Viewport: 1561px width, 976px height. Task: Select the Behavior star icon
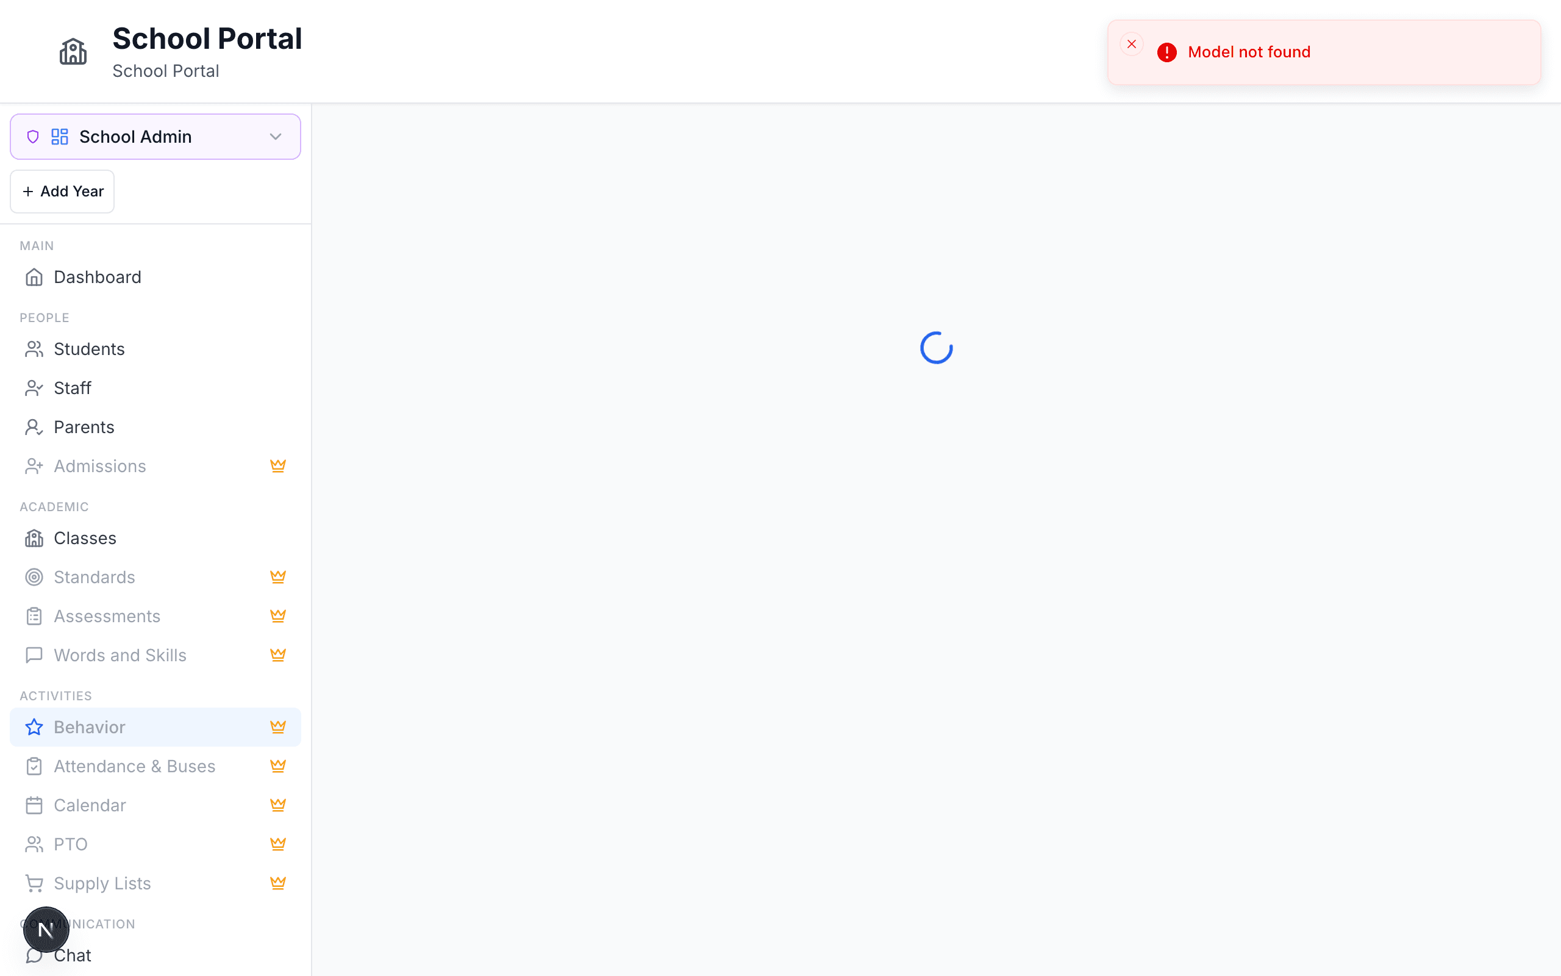coord(34,728)
